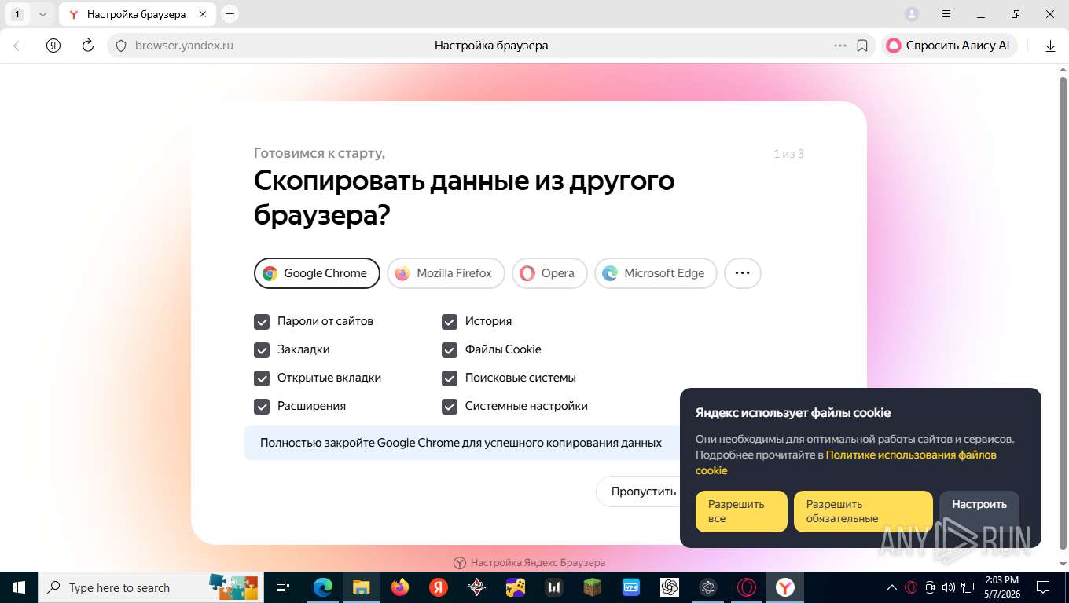Select Mozilla Firefox as import source
This screenshot has height=603, width=1069.
point(446,273)
